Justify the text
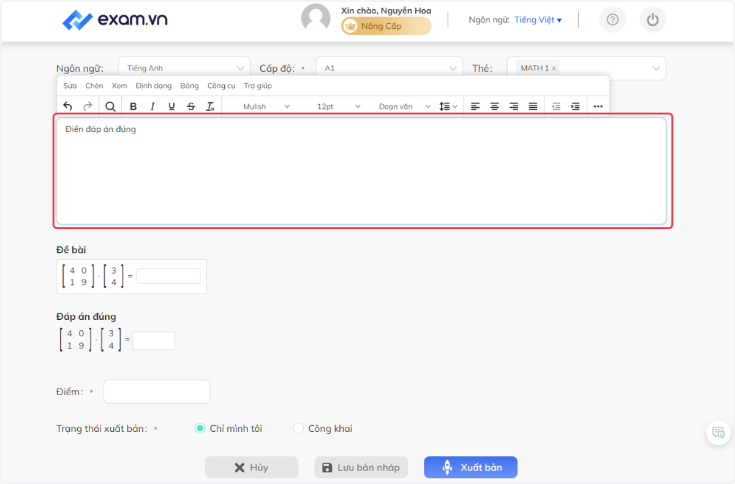735x484 pixels. (533, 106)
